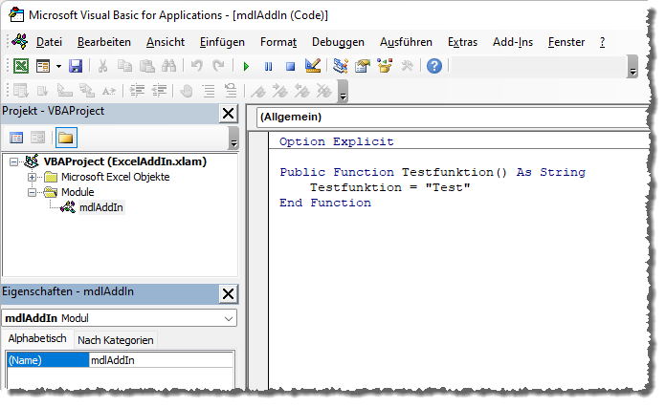This screenshot has height=408, width=666.
Task: Close the Eigenschaften properties panel
Action: 228,293
